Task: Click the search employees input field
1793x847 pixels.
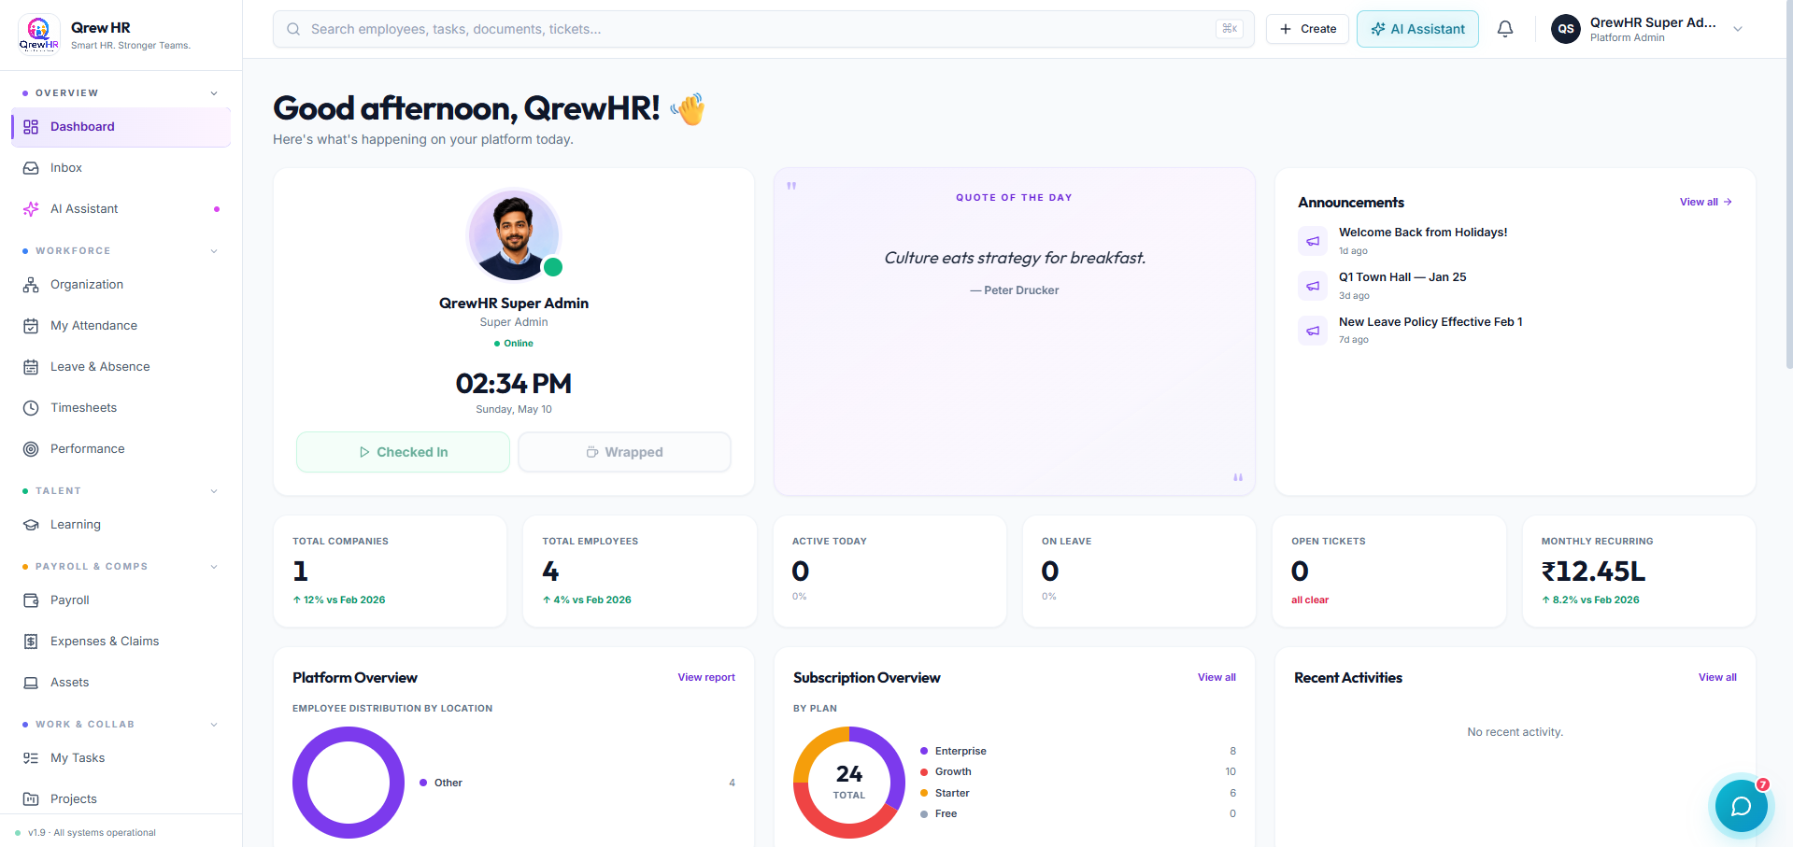Action: point(763,29)
